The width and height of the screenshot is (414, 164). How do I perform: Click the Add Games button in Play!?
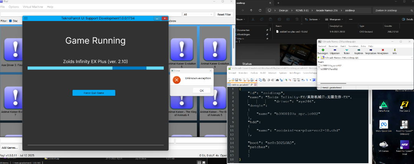click(10, 148)
